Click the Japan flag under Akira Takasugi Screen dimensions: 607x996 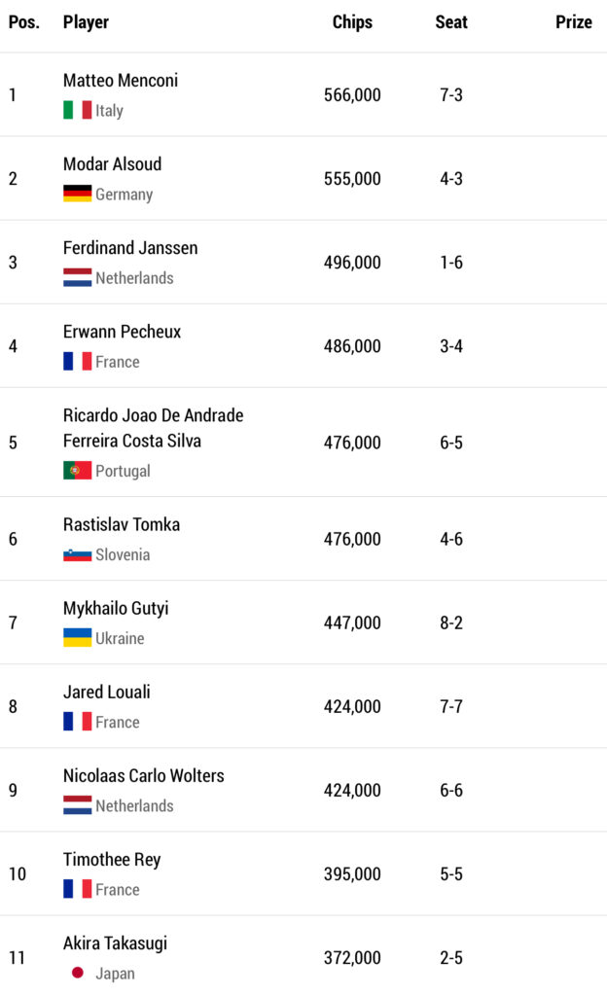coord(78,973)
